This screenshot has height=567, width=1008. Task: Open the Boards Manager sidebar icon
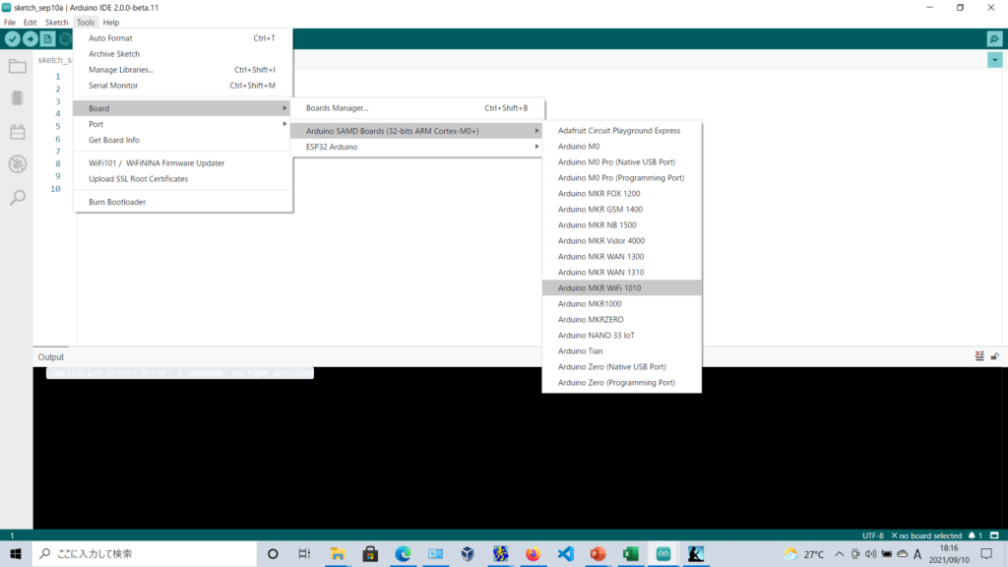point(18,97)
